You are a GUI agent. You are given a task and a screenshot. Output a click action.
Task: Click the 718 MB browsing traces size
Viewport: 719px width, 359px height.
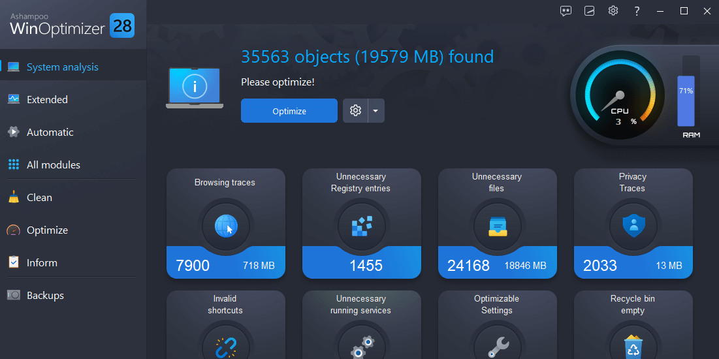pyautogui.click(x=259, y=266)
